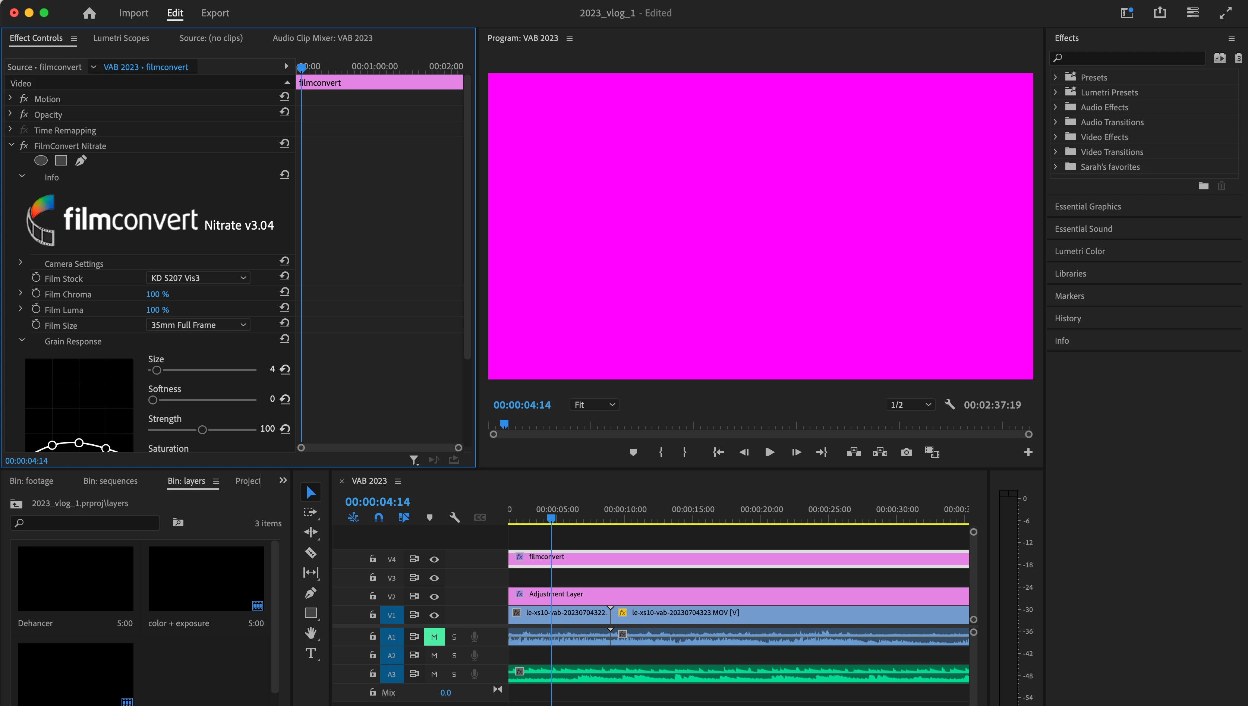This screenshot has height=706, width=1248.
Task: Open the Export workspace tab
Action: point(215,13)
